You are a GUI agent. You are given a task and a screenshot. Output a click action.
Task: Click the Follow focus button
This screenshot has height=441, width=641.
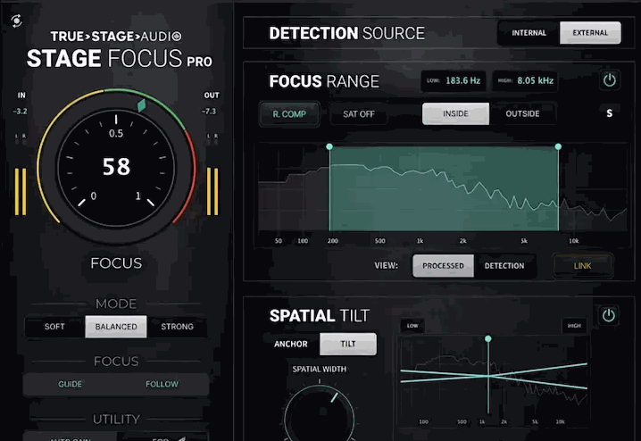click(x=162, y=384)
